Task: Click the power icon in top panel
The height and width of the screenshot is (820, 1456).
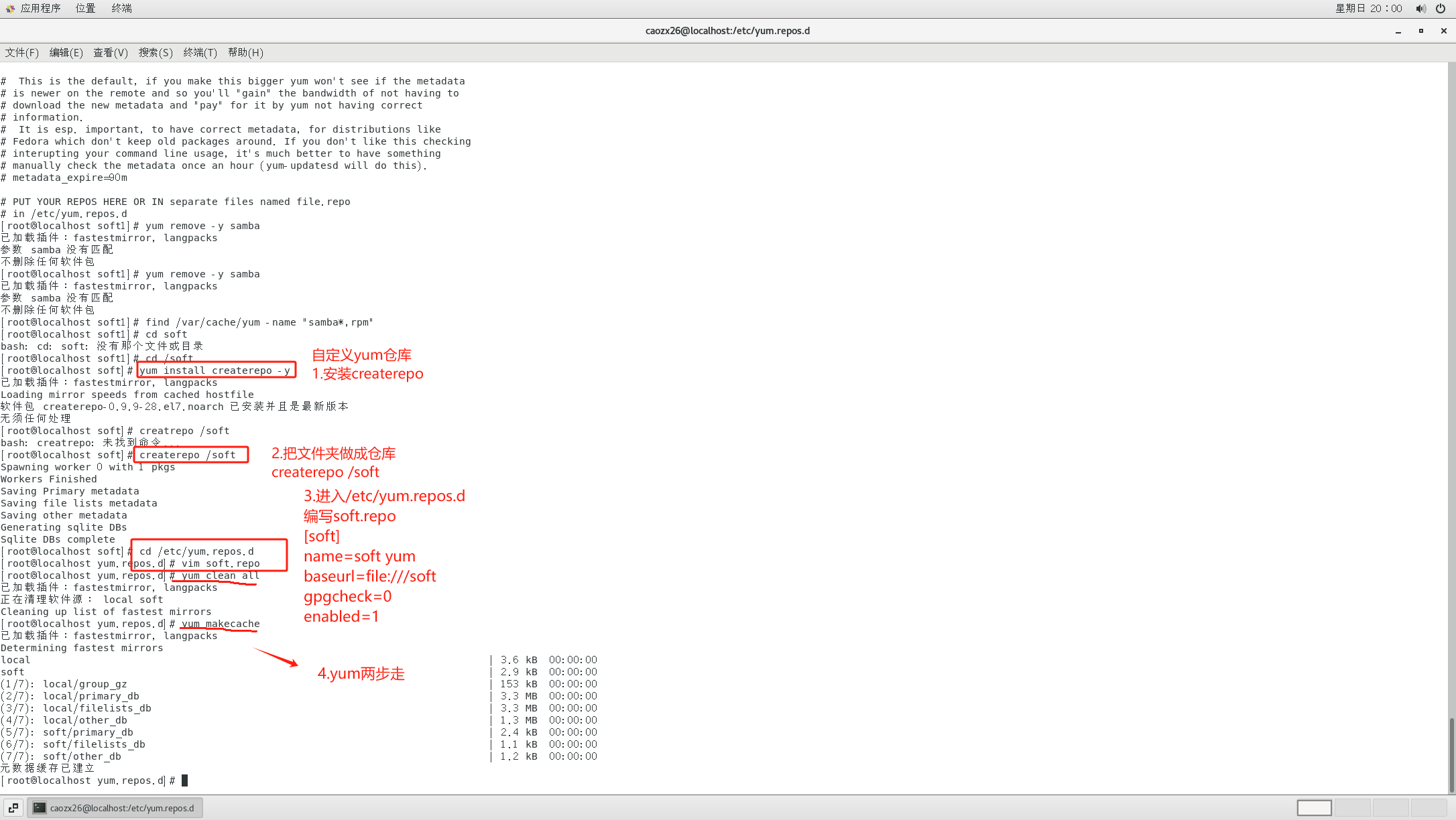Action: tap(1441, 9)
